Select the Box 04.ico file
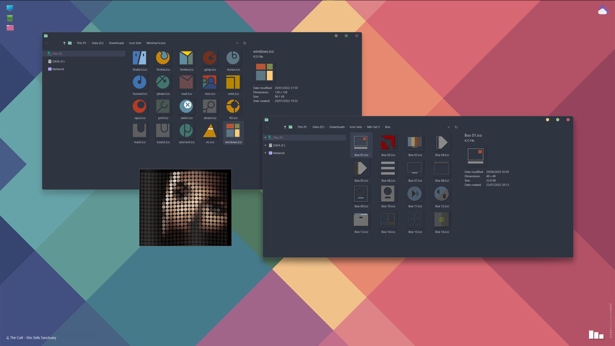Screen dimensions: 615x346 point(442,145)
